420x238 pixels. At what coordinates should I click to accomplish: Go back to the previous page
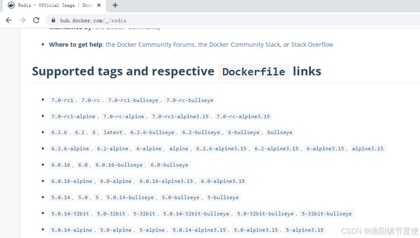tap(9, 20)
